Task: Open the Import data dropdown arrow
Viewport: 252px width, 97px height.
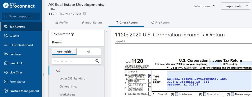Action: pos(247,6)
